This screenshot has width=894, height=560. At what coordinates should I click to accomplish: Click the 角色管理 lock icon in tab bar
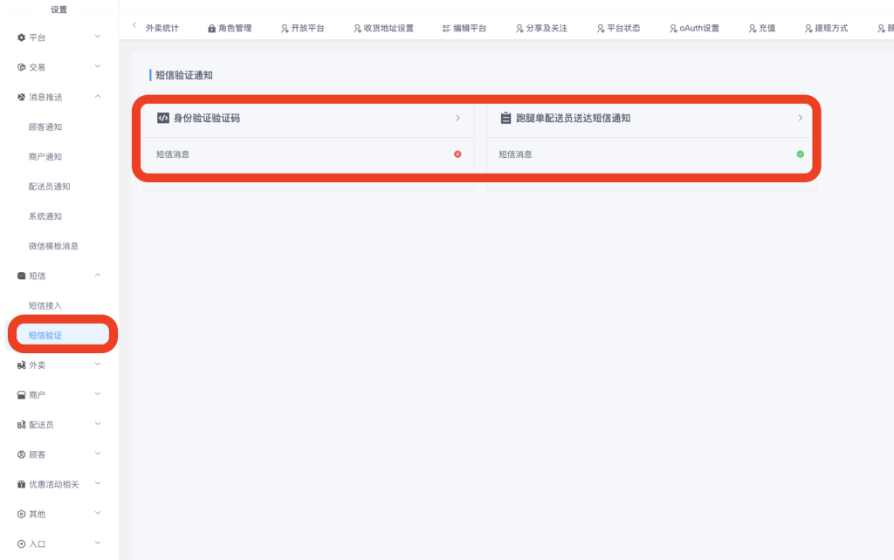(x=212, y=29)
